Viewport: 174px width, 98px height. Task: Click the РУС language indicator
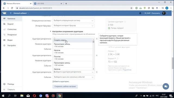157,96
